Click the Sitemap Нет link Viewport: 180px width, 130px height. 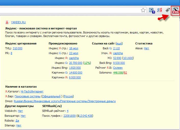tap(19, 125)
